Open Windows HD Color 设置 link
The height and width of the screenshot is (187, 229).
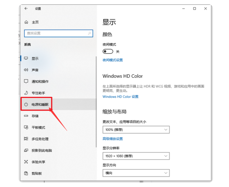[120, 97]
